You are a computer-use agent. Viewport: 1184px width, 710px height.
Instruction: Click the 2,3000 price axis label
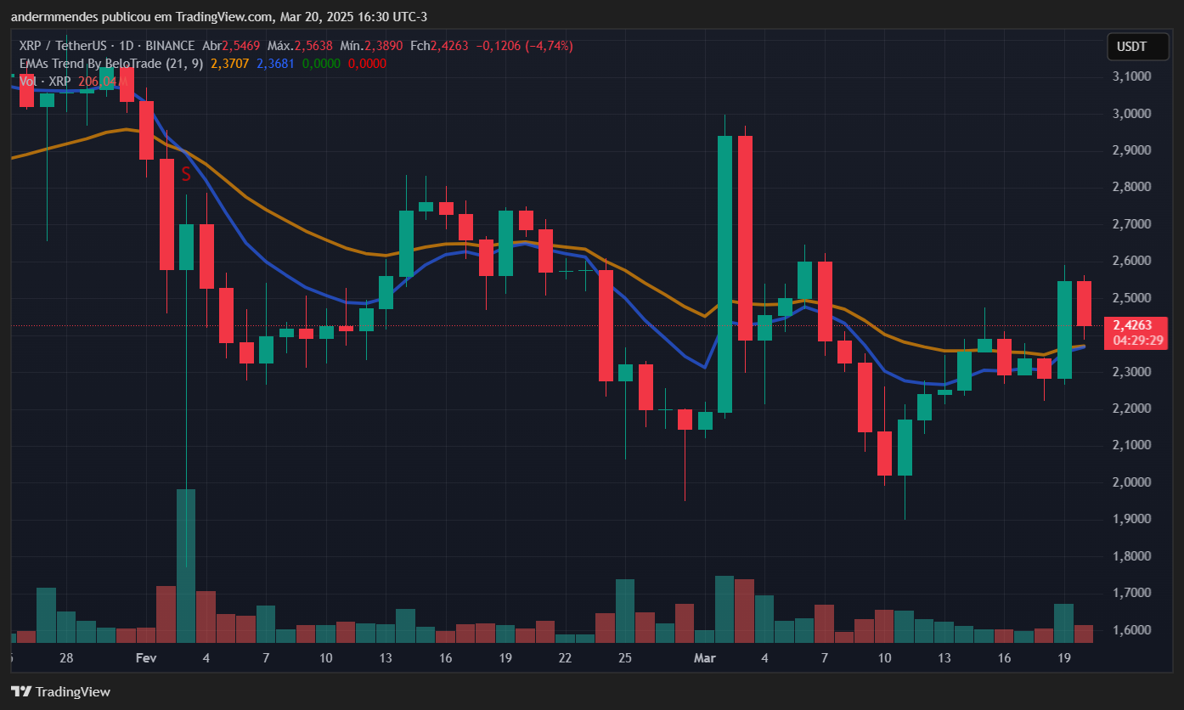pyautogui.click(x=1131, y=372)
